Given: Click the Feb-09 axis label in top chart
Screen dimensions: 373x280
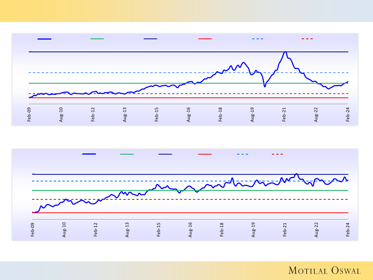Looking at the screenshot, I should click(29, 115).
